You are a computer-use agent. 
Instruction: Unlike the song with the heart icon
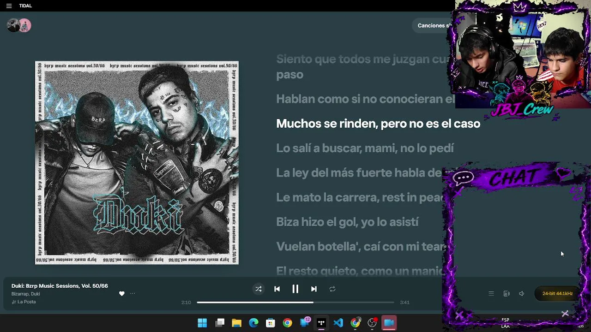(x=122, y=294)
